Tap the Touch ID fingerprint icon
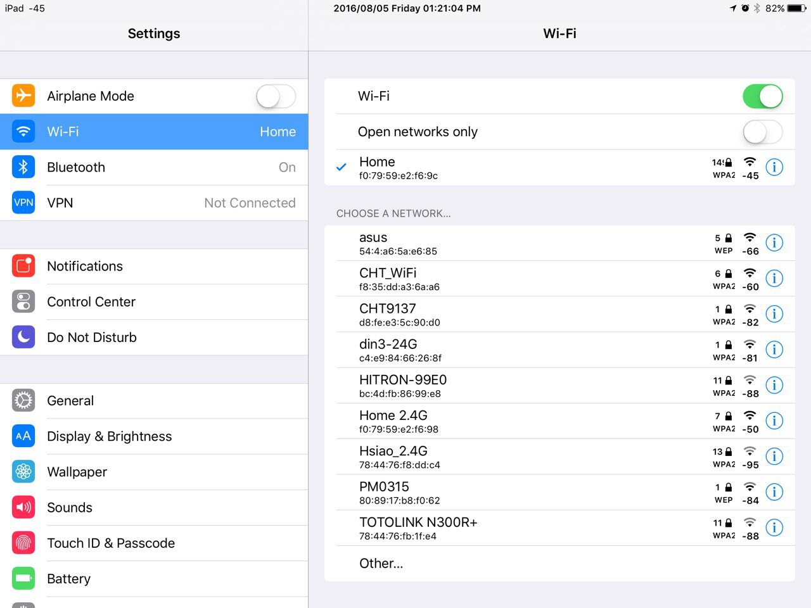The width and height of the screenshot is (811, 608). pos(23,543)
